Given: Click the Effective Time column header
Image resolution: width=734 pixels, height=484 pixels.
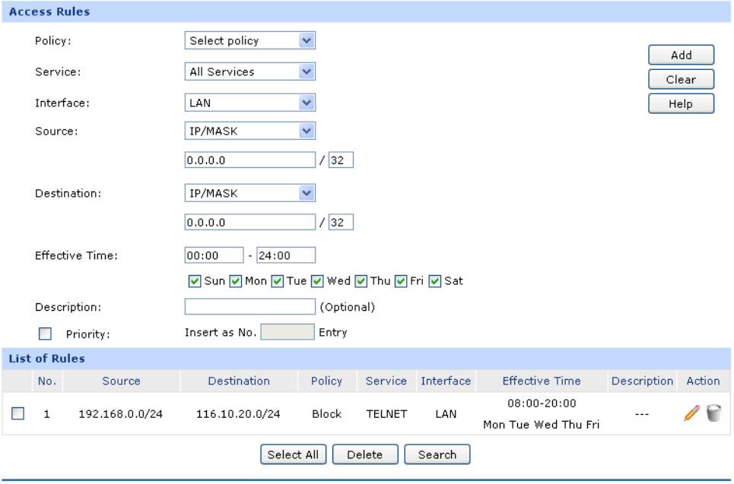Looking at the screenshot, I should pyautogui.click(x=542, y=381).
